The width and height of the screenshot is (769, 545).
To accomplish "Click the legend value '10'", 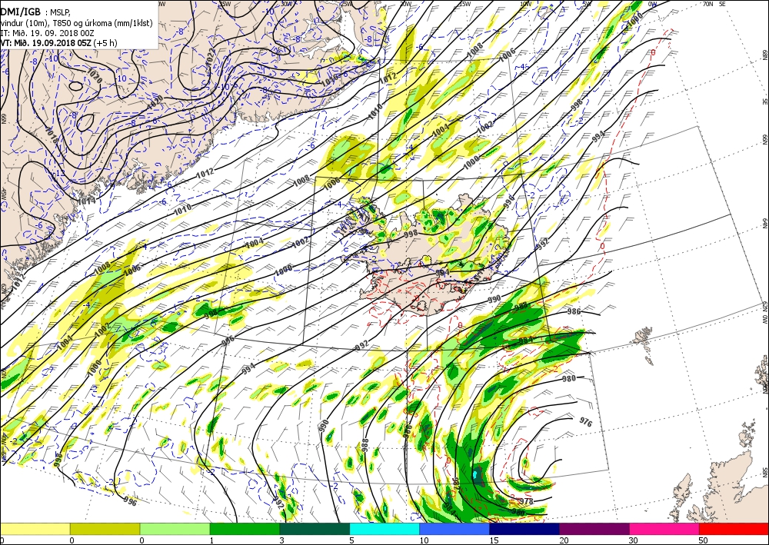I will pos(424,540).
